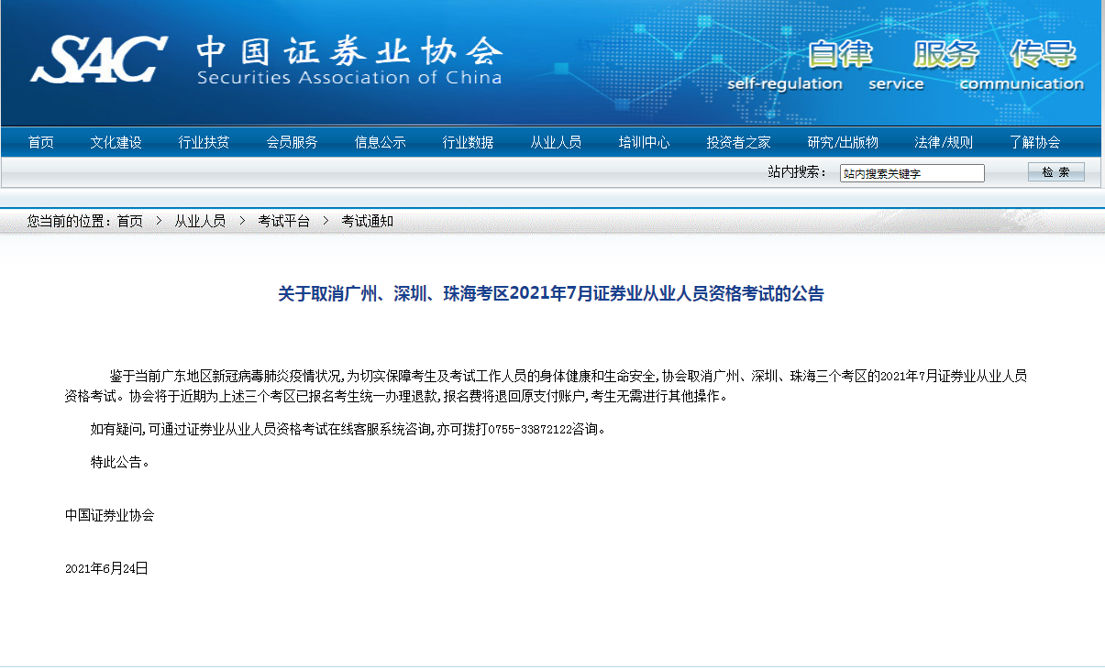1105x669 pixels.
Task: Open the 行业扶贫 navigation item
Action: tap(204, 142)
